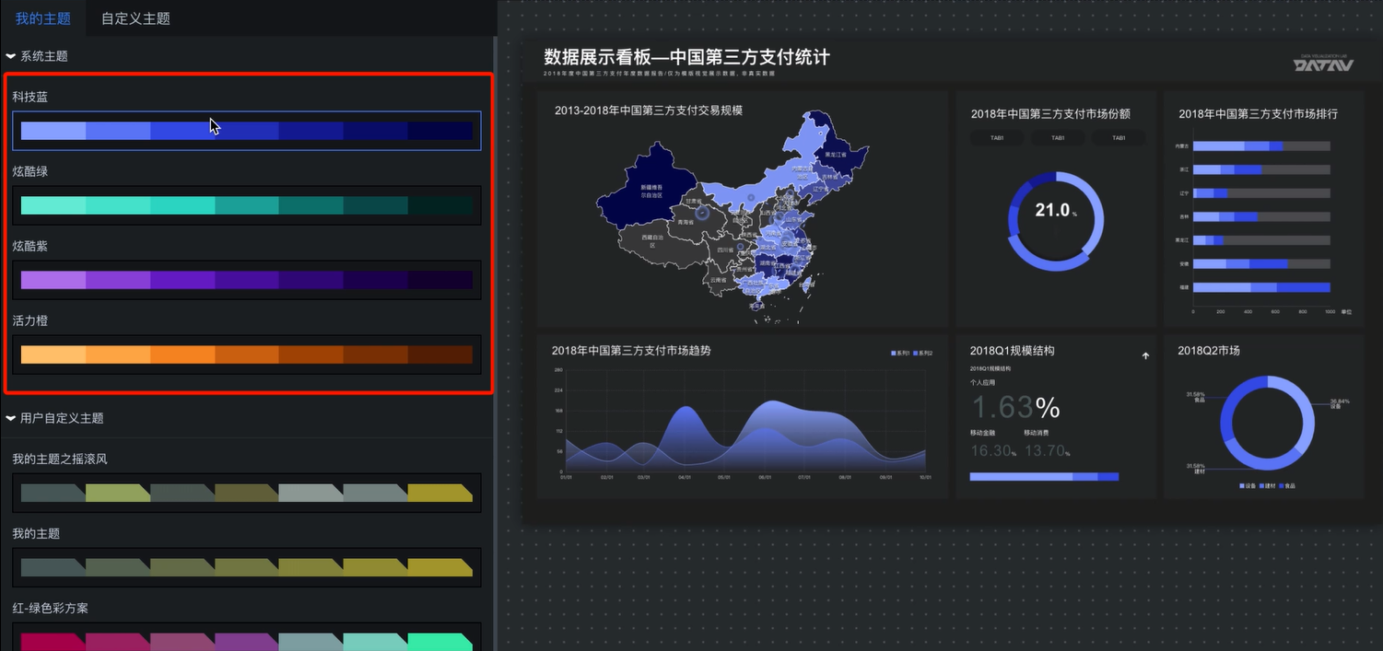Screen dimensions: 1383x651
Task: Toggle 建材 legend under 2018Q2市场 donut
Action: pyautogui.click(x=1267, y=485)
